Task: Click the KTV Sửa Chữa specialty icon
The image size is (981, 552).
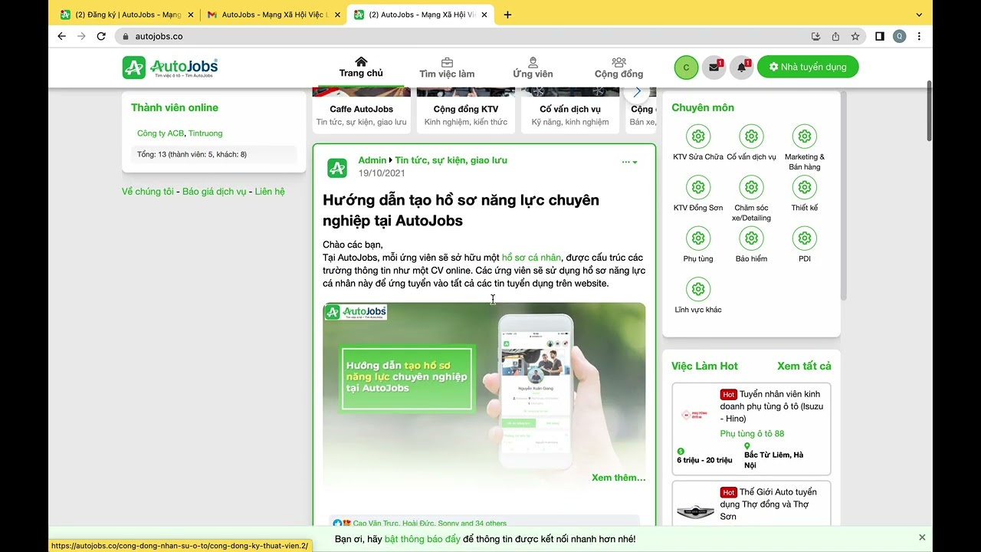Action: pyautogui.click(x=697, y=136)
